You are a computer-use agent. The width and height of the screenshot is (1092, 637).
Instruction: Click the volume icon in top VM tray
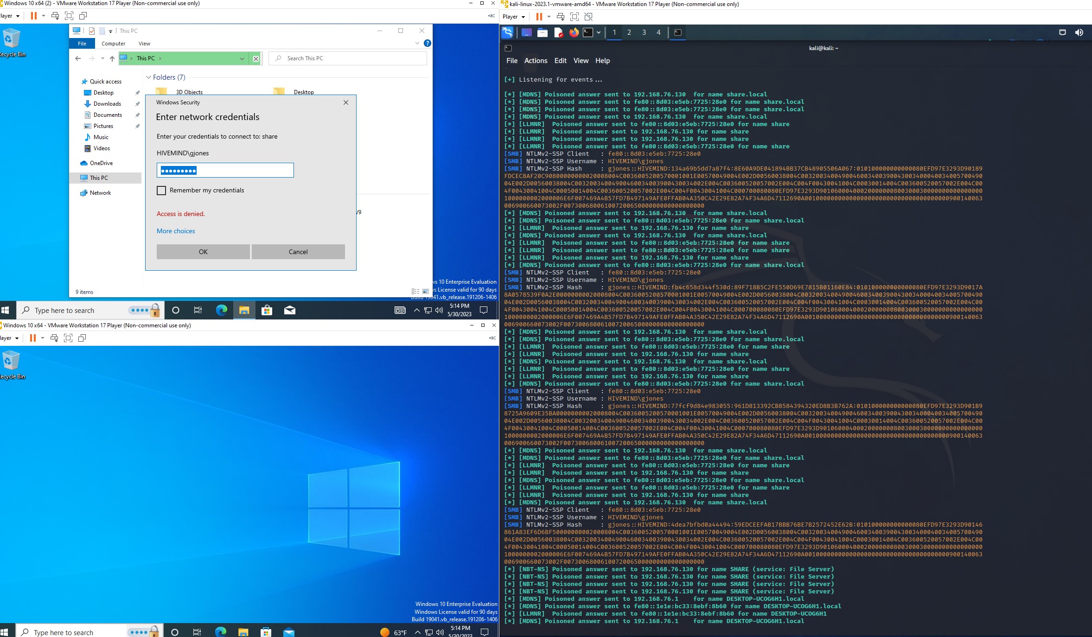pyautogui.click(x=439, y=310)
